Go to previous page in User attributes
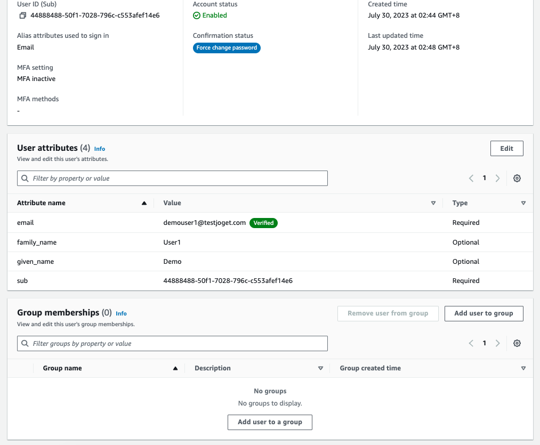 [x=471, y=179]
